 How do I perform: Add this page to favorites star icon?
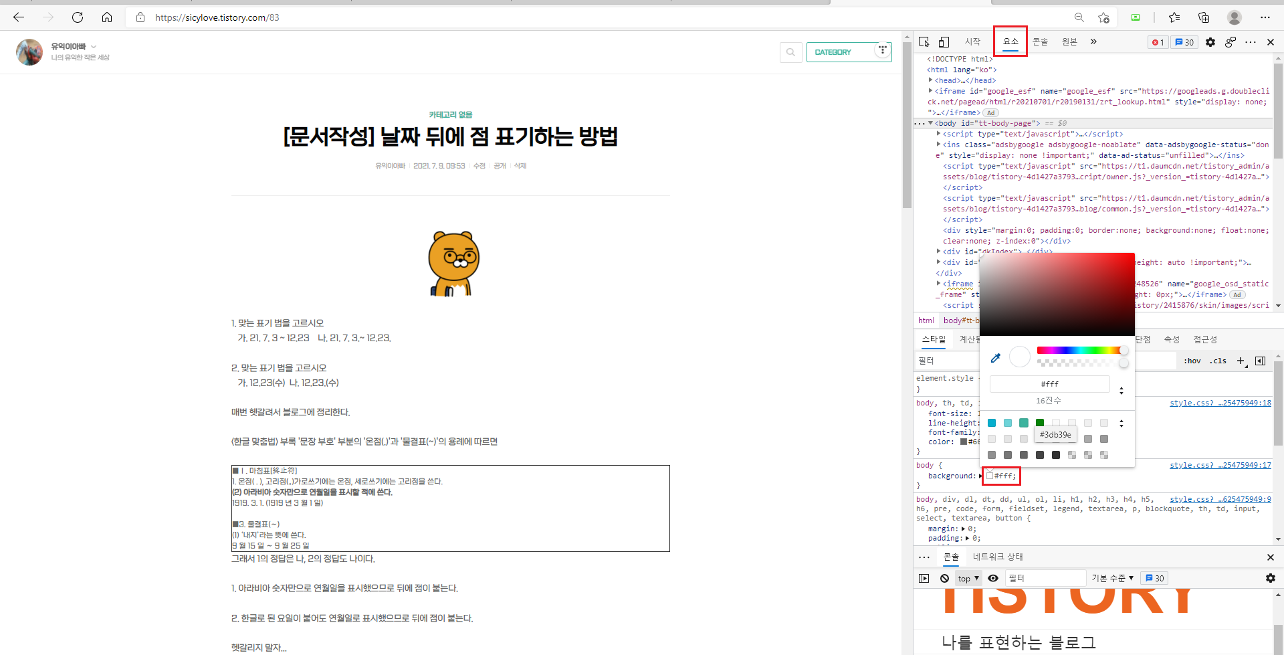[1103, 17]
